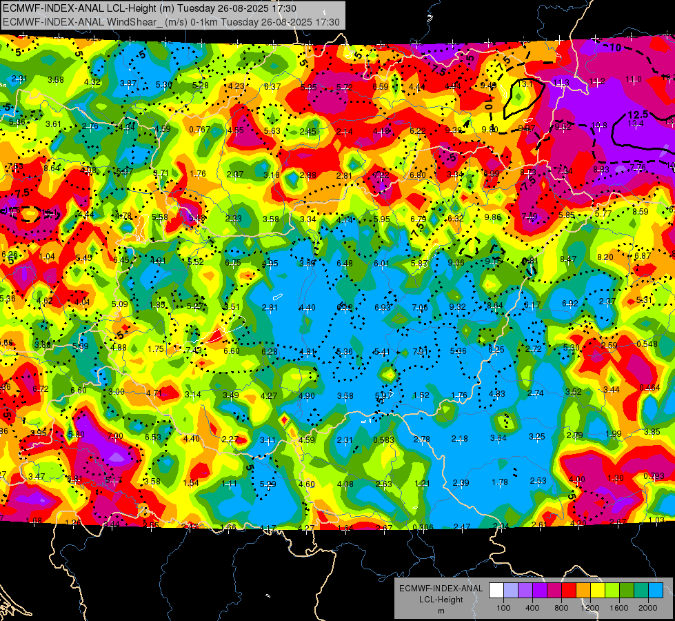Click the grid value 8.59

pyautogui.click(x=640, y=212)
